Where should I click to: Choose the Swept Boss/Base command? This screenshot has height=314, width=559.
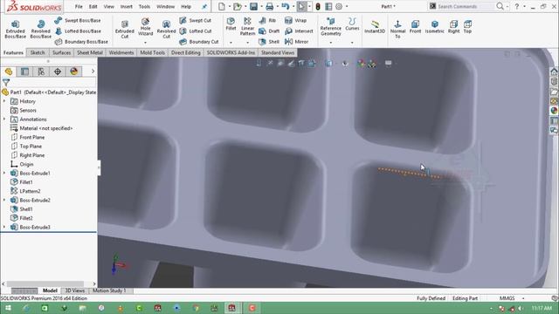pyautogui.click(x=78, y=21)
